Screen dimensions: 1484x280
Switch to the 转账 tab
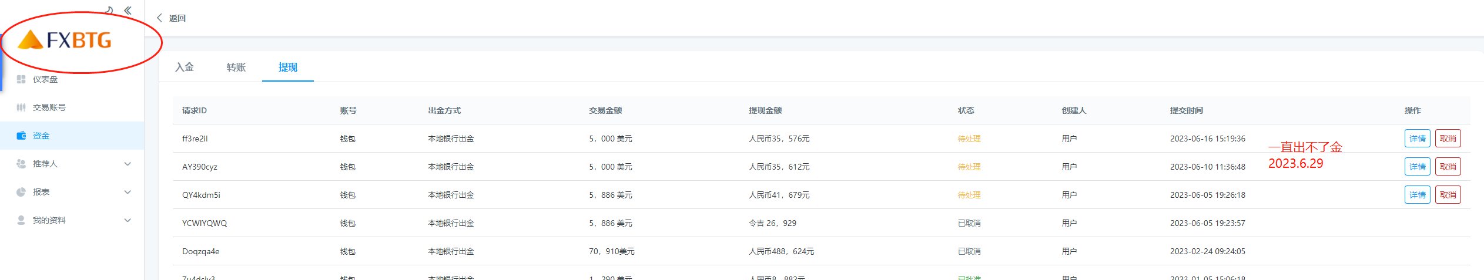(x=236, y=67)
